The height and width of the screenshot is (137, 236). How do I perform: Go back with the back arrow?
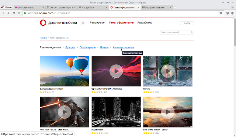pyautogui.click(x=3, y=13)
